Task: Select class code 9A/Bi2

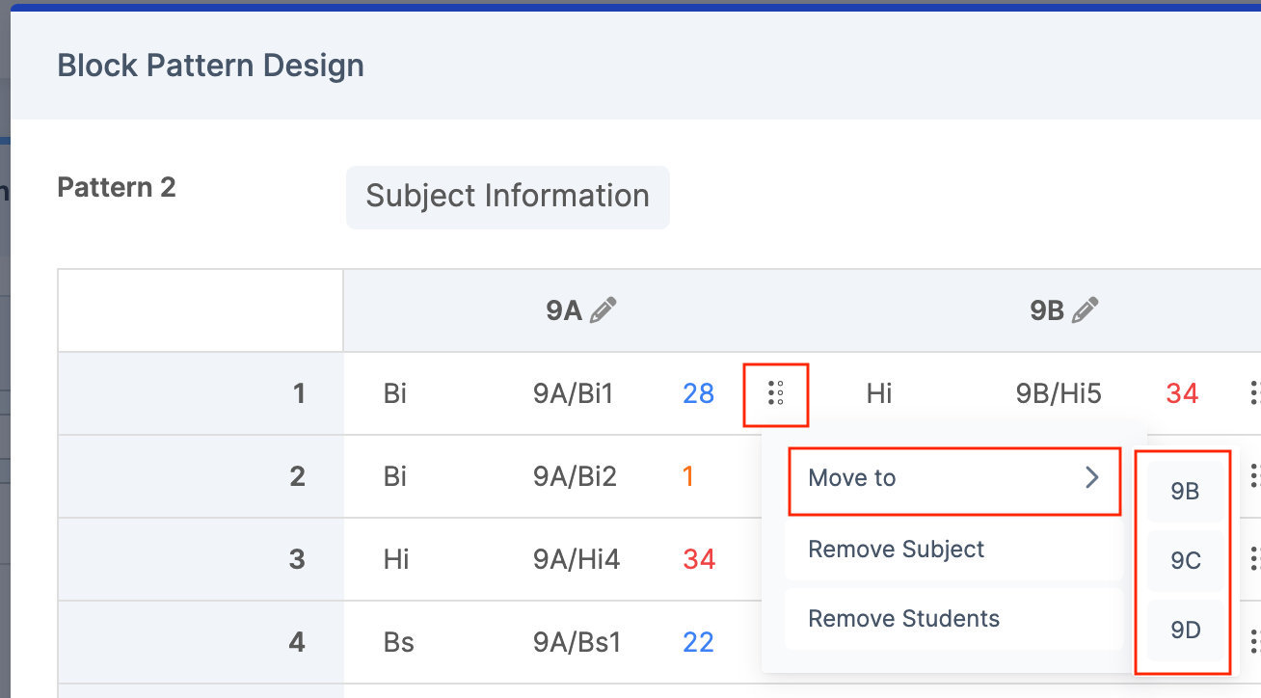Action: [575, 476]
